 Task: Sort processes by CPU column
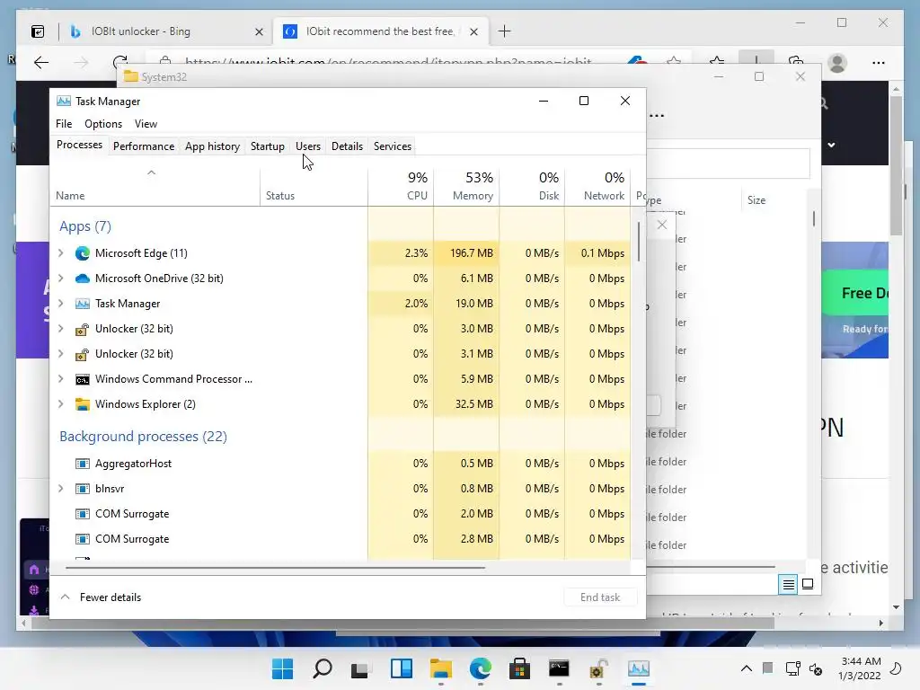[401, 187]
